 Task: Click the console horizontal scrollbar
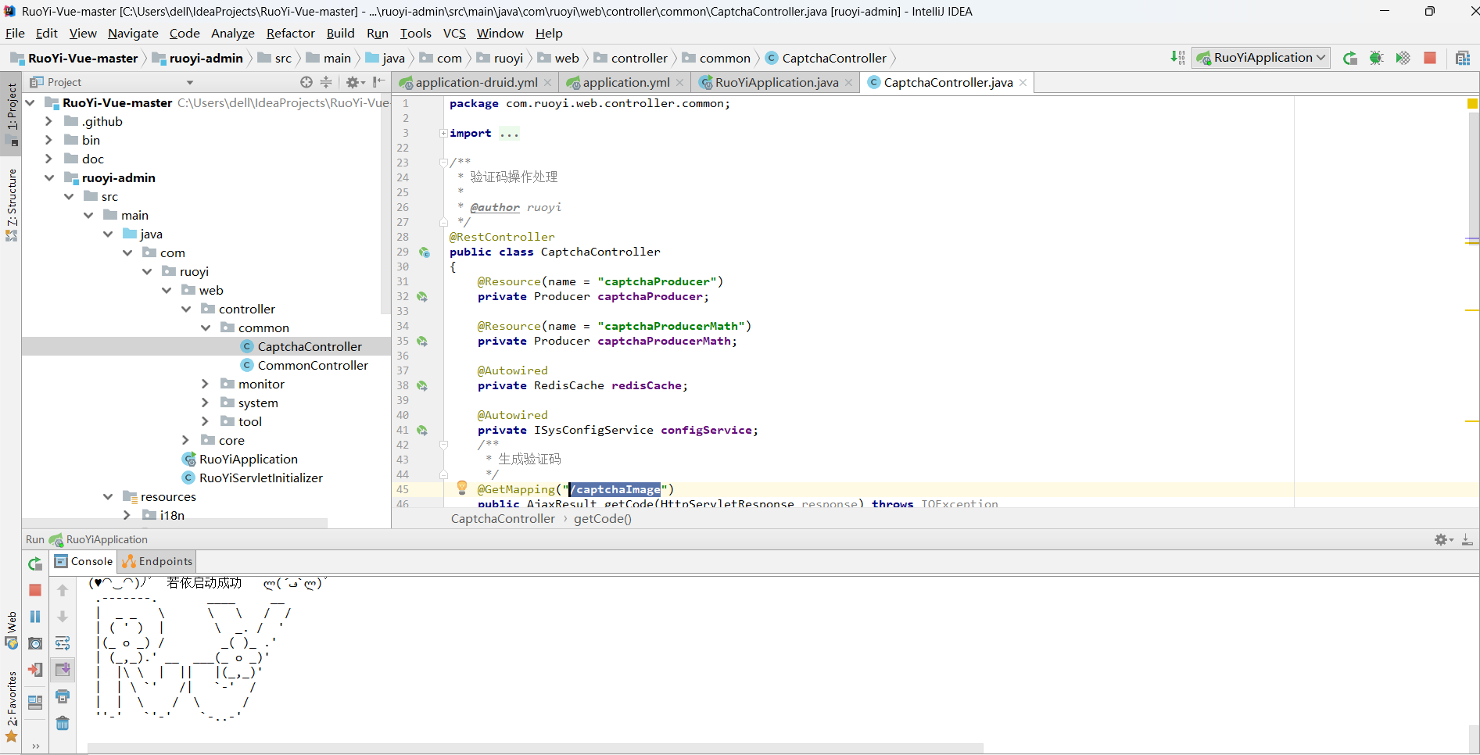coord(535,747)
